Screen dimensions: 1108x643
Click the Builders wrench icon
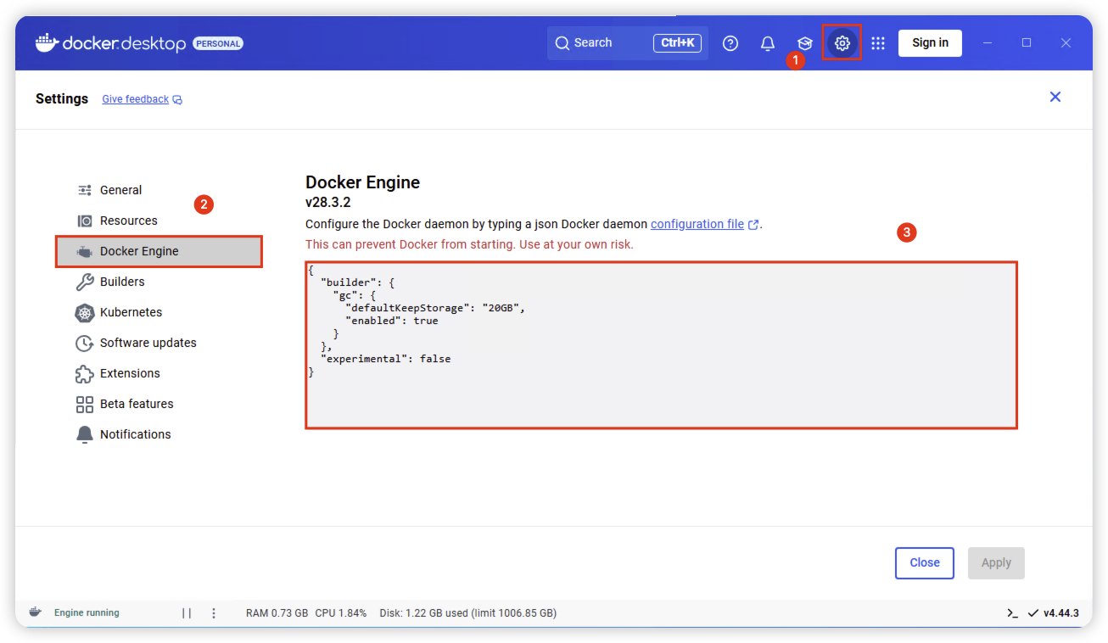pos(85,282)
